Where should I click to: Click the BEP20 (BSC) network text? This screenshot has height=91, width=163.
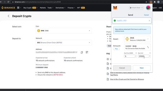click(58, 75)
